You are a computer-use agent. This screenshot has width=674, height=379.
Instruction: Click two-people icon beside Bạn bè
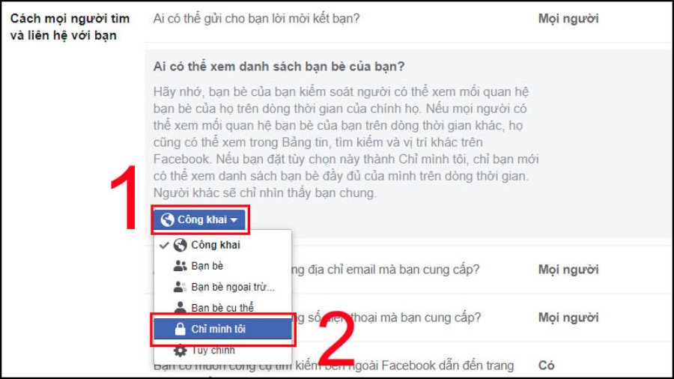pyautogui.click(x=180, y=266)
